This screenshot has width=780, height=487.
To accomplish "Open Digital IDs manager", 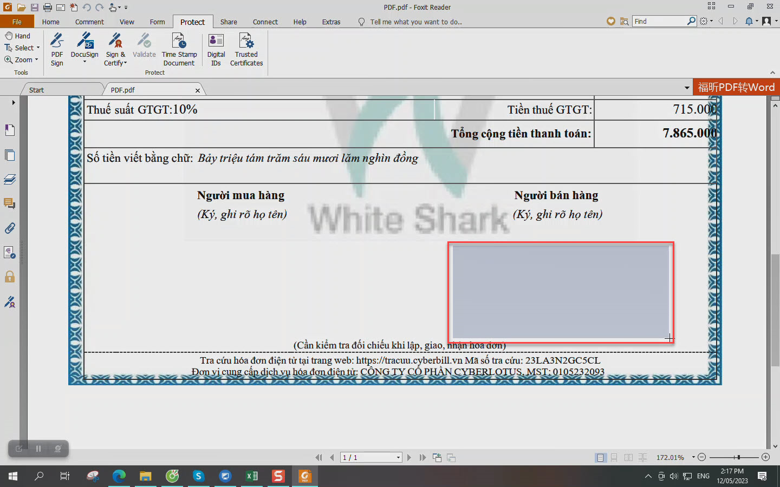I will click(216, 49).
